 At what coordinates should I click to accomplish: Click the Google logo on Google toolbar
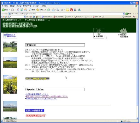(x=4, y=17)
